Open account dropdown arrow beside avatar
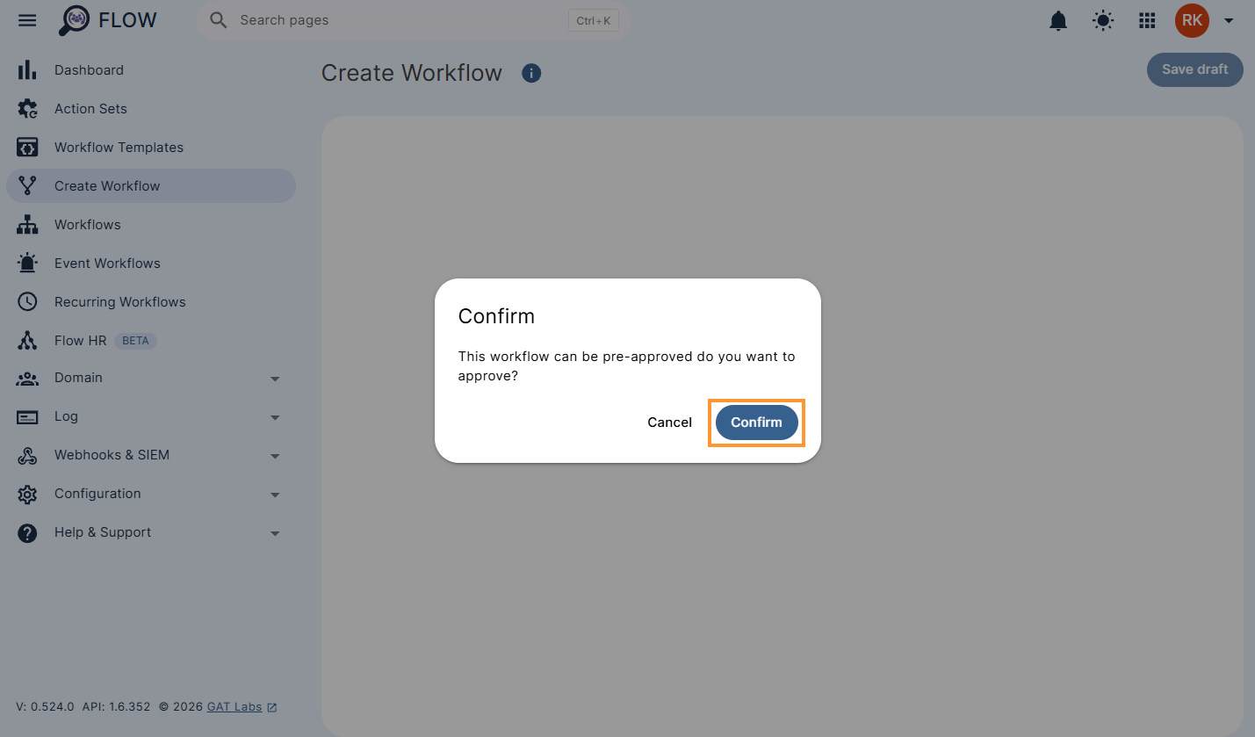Screen dimensions: 1255x737 1229,21
